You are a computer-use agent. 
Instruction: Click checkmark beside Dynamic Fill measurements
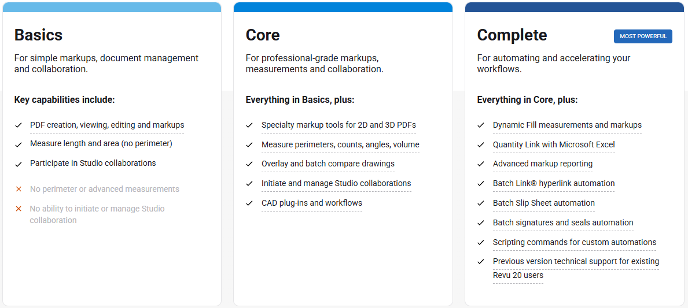[x=481, y=125]
